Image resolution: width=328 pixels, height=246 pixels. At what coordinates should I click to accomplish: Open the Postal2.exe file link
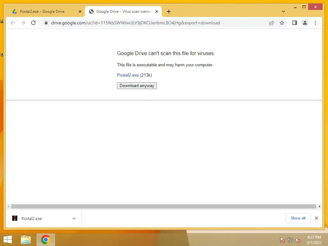click(128, 75)
